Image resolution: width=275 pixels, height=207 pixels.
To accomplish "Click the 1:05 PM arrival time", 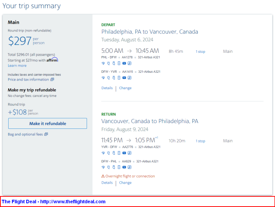I will (x=145, y=140).
